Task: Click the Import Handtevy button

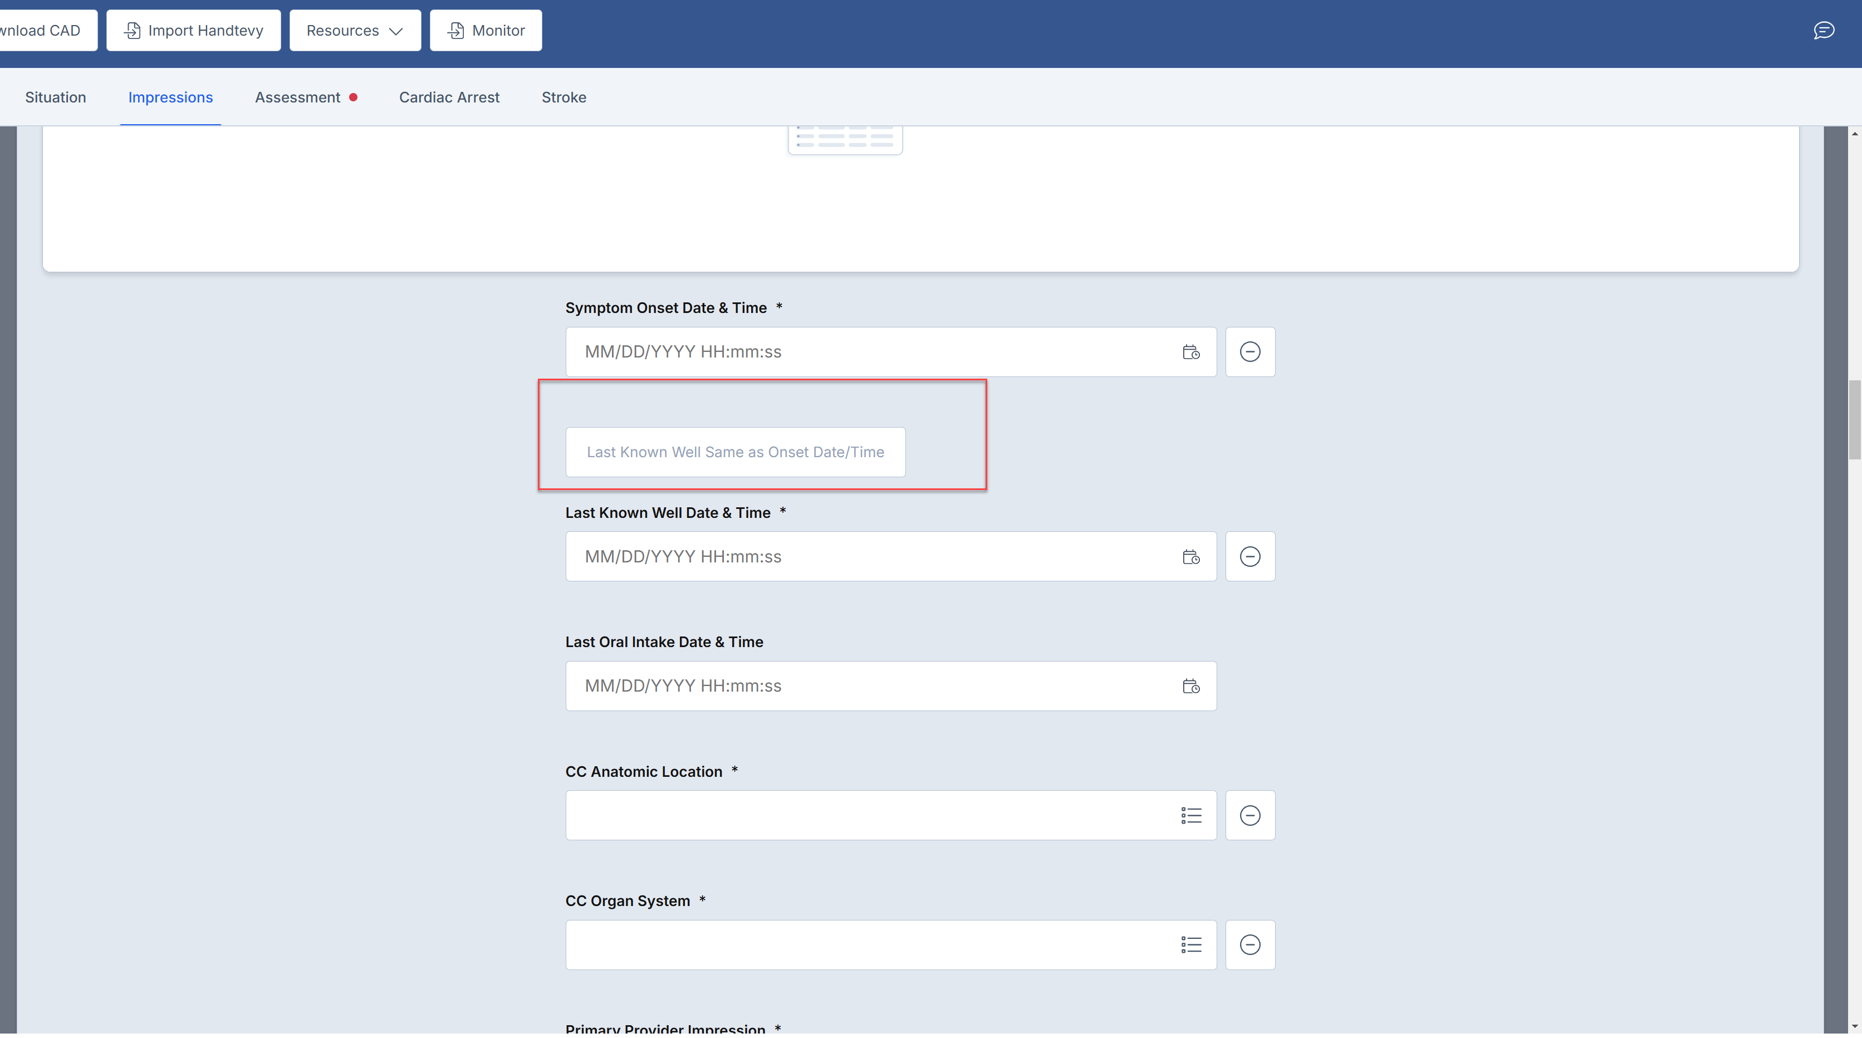Action: coord(193,31)
